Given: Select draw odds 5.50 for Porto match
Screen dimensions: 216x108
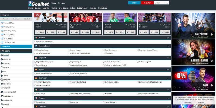Looking at the screenshot, I should (x=154, y=32).
